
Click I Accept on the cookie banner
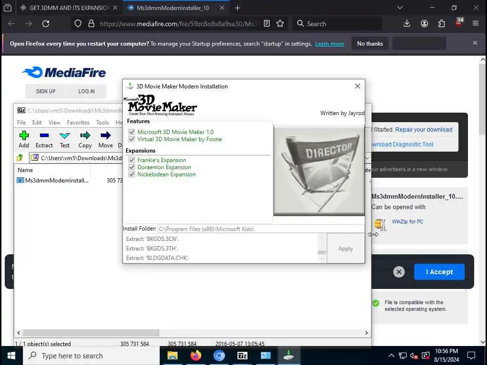439,272
